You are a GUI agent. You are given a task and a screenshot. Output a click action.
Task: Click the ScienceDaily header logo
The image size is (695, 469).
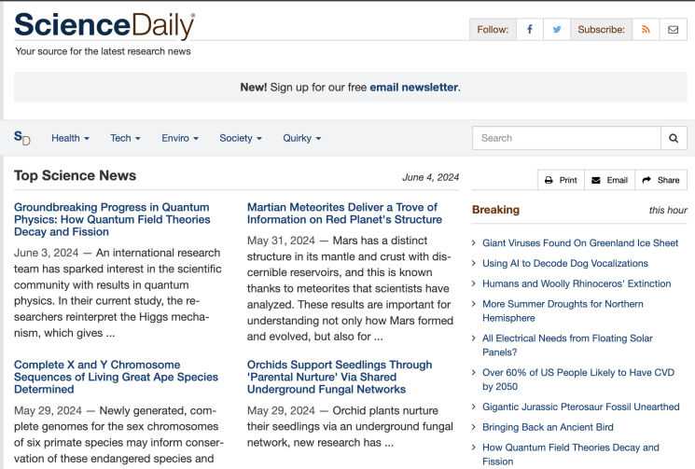pos(104,25)
